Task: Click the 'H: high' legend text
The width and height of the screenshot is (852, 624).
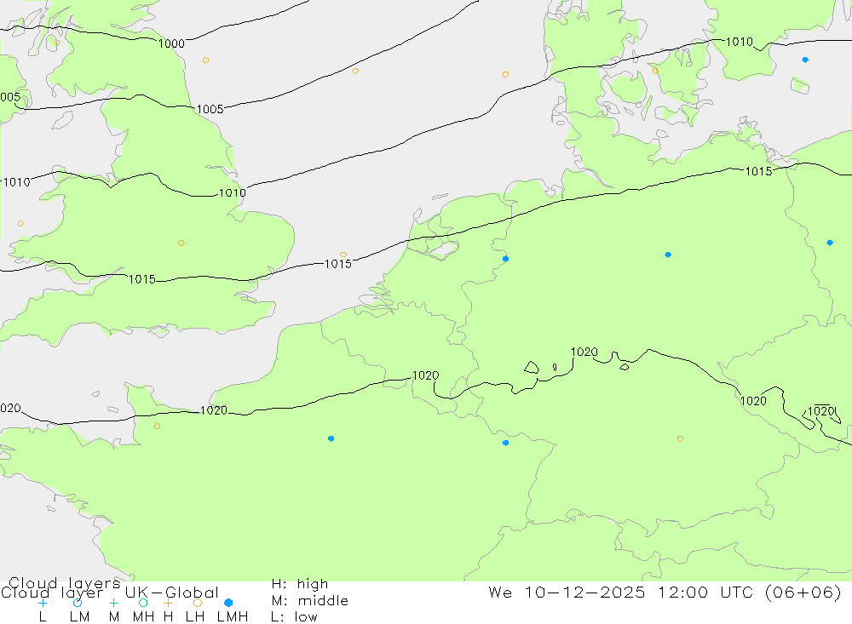Action: [x=300, y=584]
